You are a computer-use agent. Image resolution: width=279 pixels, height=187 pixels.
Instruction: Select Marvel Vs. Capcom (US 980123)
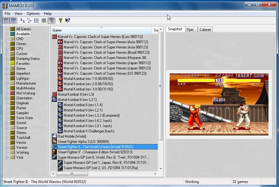105,73
